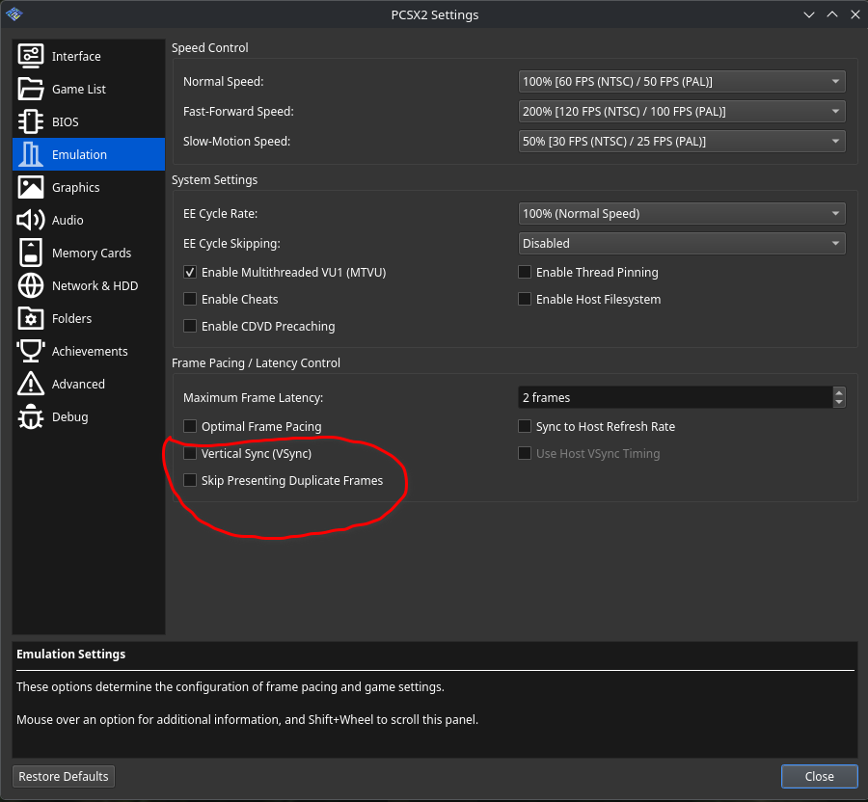
Task: Open Audio settings label
Action: [x=68, y=220]
